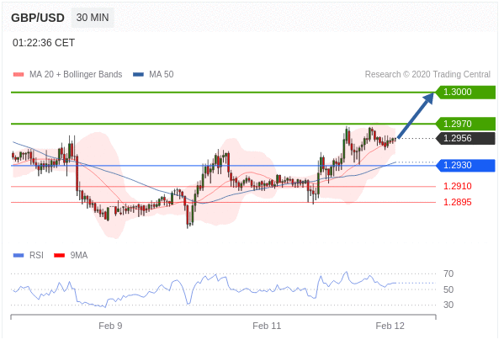Click the red 1.2910 support label
The height and width of the screenshot is (345, 504).
[x=458, y=186]
